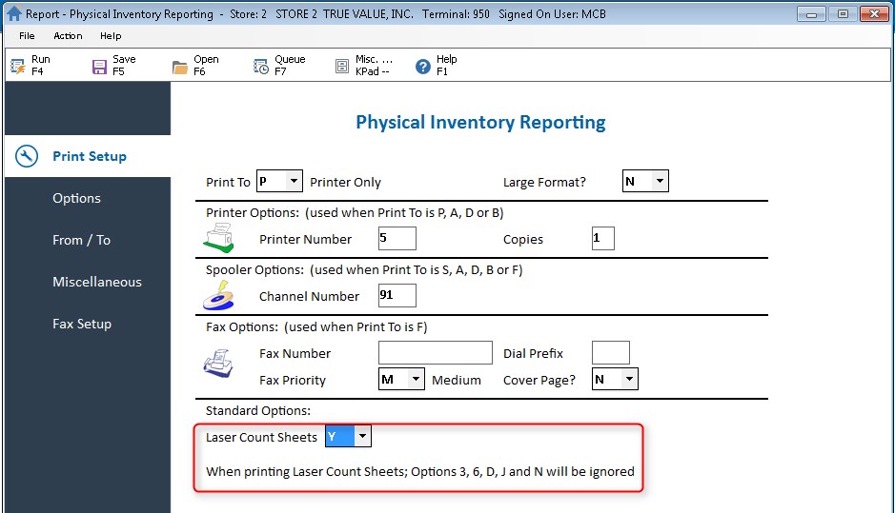
Task: Click the Queue F7 toolbar icon
Action: [x=261, y=66]
